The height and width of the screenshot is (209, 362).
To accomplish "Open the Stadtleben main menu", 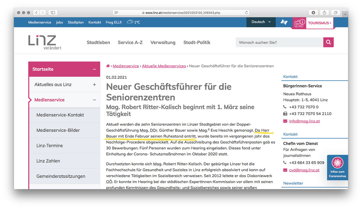I will 98,42.
